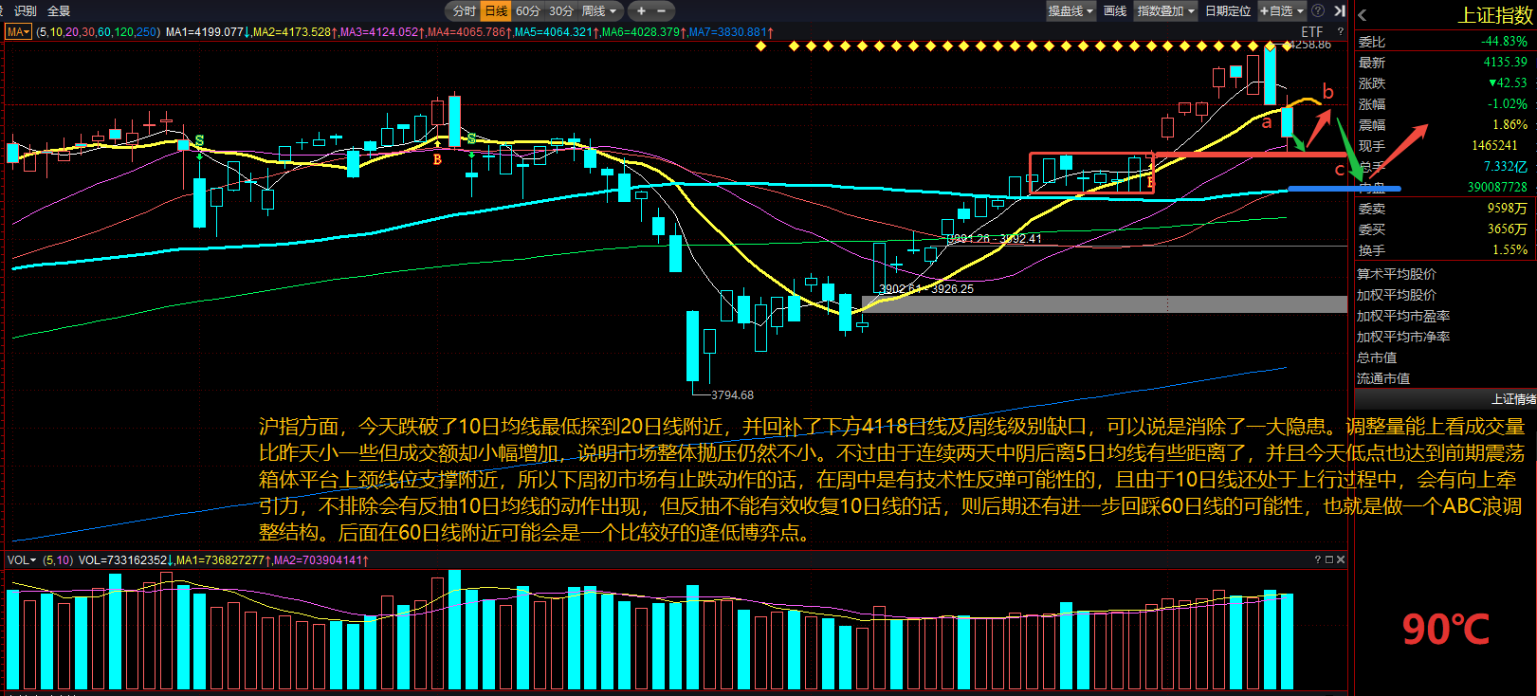Expand the 指数叠加 dropdown
The width and height of the screenshot is (1537, 696).
(1165, 10)
